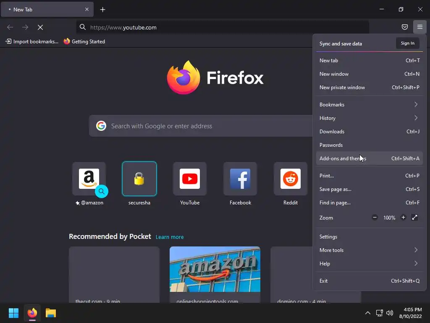Open the YouTube shortcut tile
This screenshot has width=430, height=323.
(190, 179)
